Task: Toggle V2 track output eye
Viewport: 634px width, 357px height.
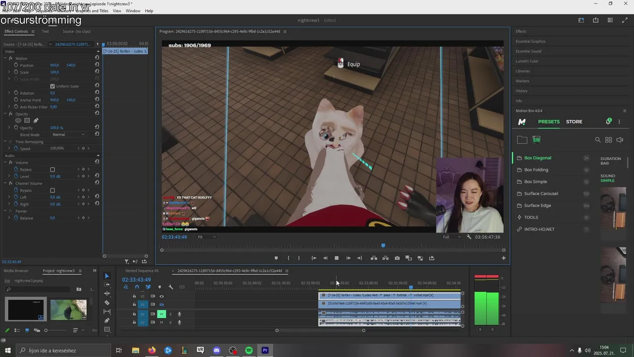Action: [x=161, y=296]
